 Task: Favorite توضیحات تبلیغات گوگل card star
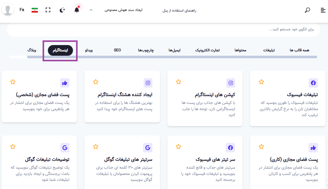13,146
